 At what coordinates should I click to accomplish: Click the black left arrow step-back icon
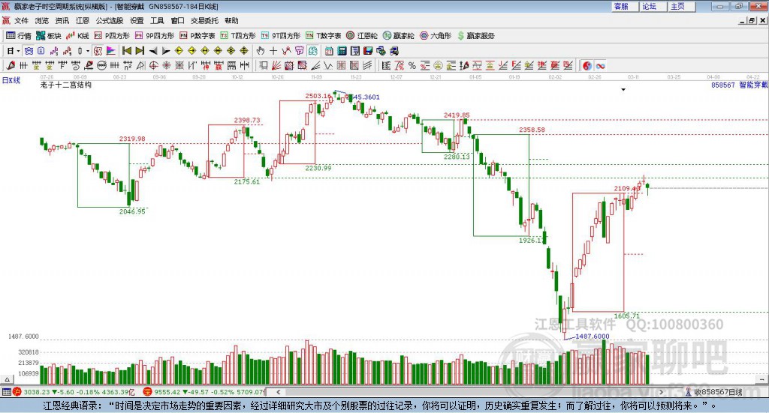(153, 51)
